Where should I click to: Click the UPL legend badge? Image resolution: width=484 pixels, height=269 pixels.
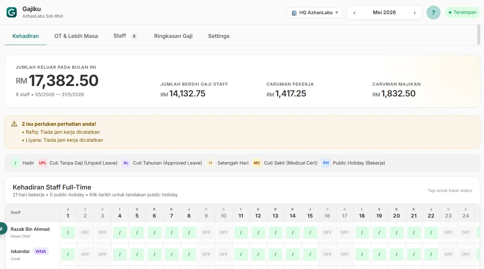pyautogui.click(x=43, y=163)
